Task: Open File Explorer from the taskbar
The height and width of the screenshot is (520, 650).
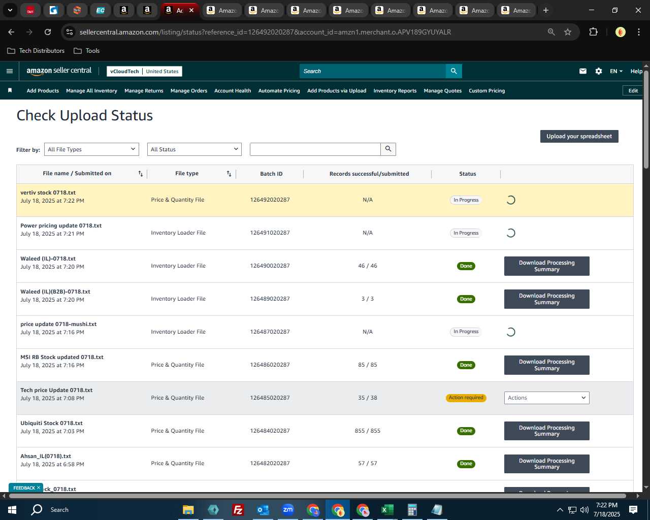Action: coord(188,510)
